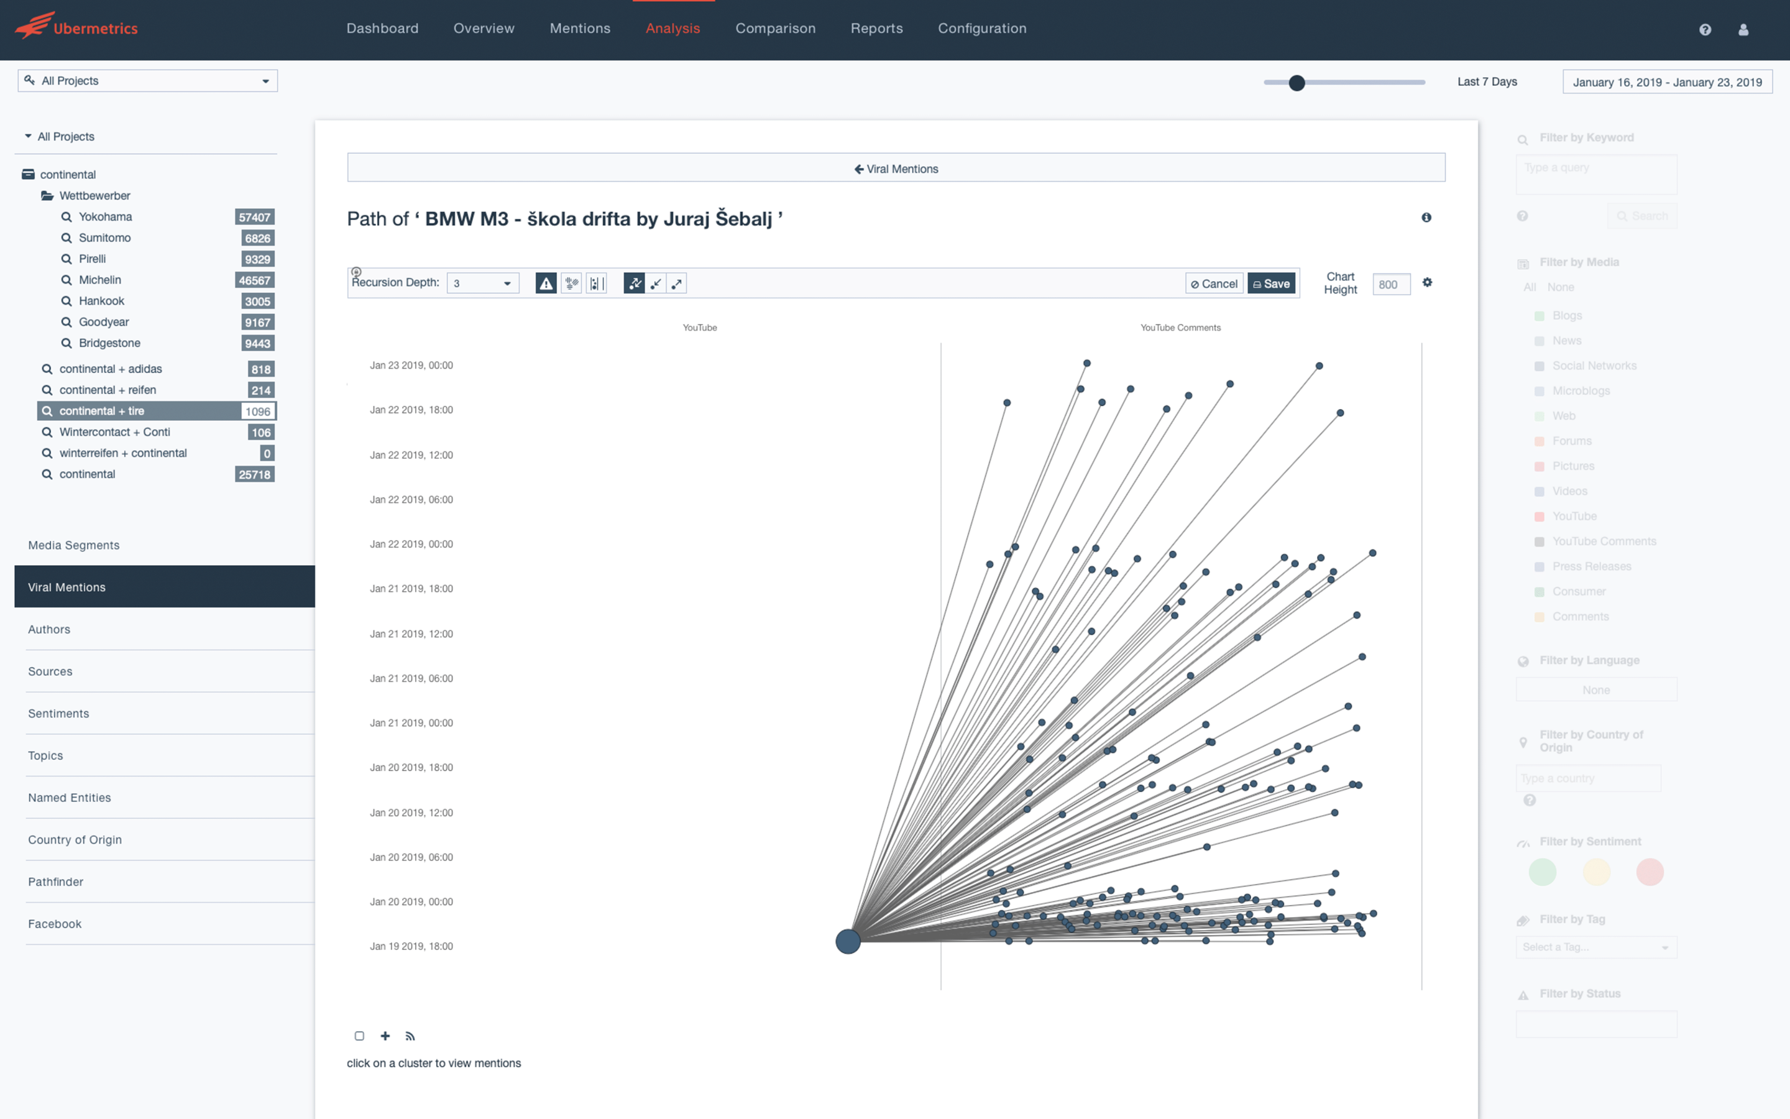Open the Comparison tab

775,28
